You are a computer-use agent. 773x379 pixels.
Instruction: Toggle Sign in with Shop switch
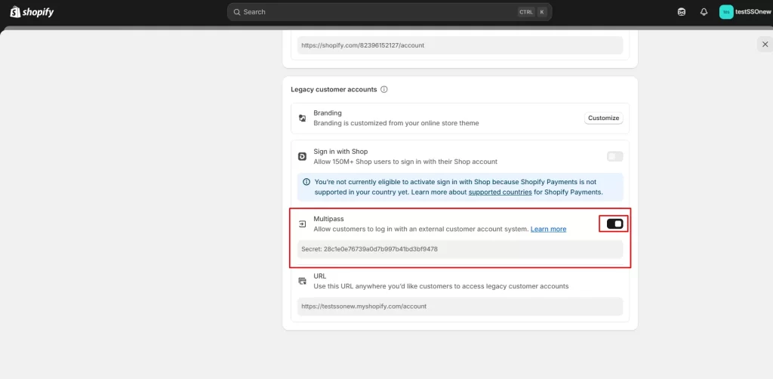coord(614,157)
